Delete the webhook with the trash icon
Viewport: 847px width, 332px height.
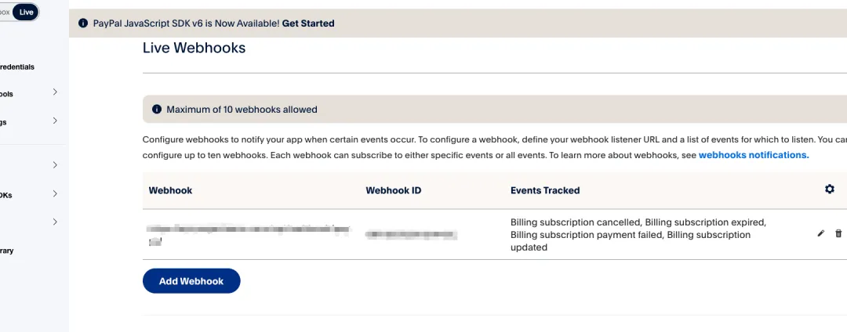click(x=838, y=233)
